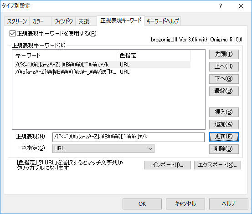Switch to the キーワードヘルプ tab
The height and width of the screenshot is (214, 252).
click(163, 21)
